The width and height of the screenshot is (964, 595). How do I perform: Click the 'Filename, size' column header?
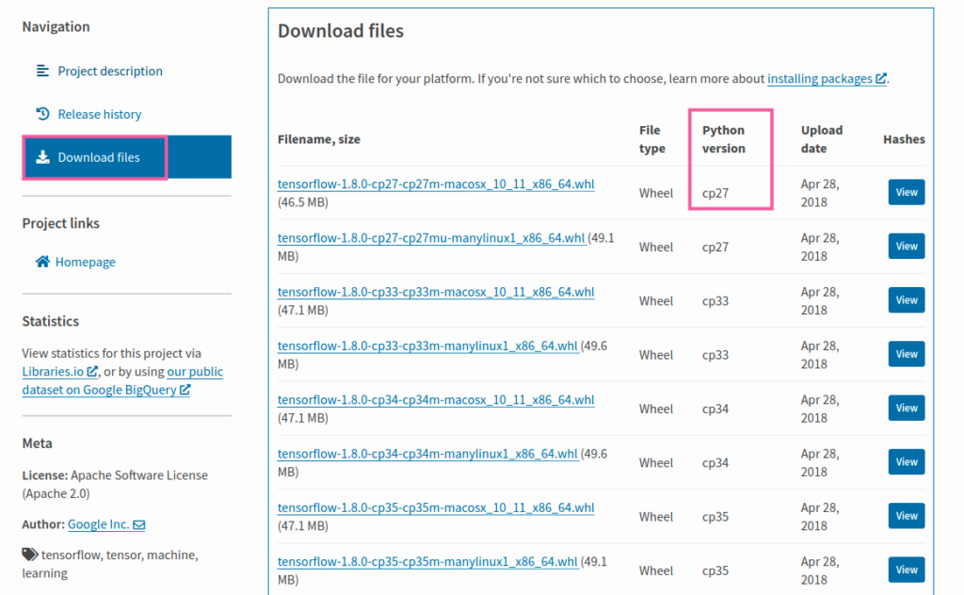318,139
